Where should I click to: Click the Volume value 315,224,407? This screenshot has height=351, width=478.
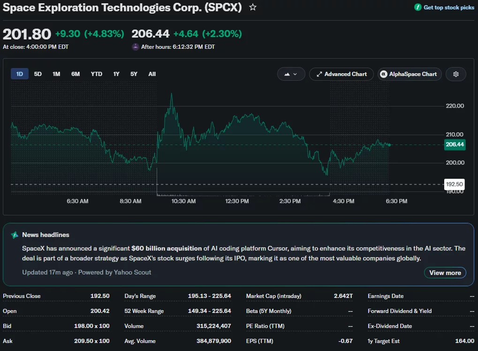point(214,326)
